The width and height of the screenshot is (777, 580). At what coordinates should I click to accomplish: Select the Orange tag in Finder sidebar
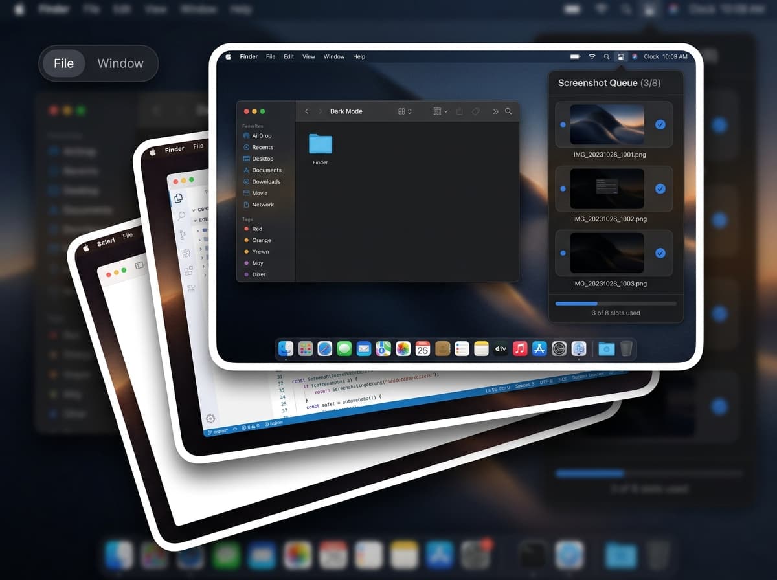(x=266, y=240)
